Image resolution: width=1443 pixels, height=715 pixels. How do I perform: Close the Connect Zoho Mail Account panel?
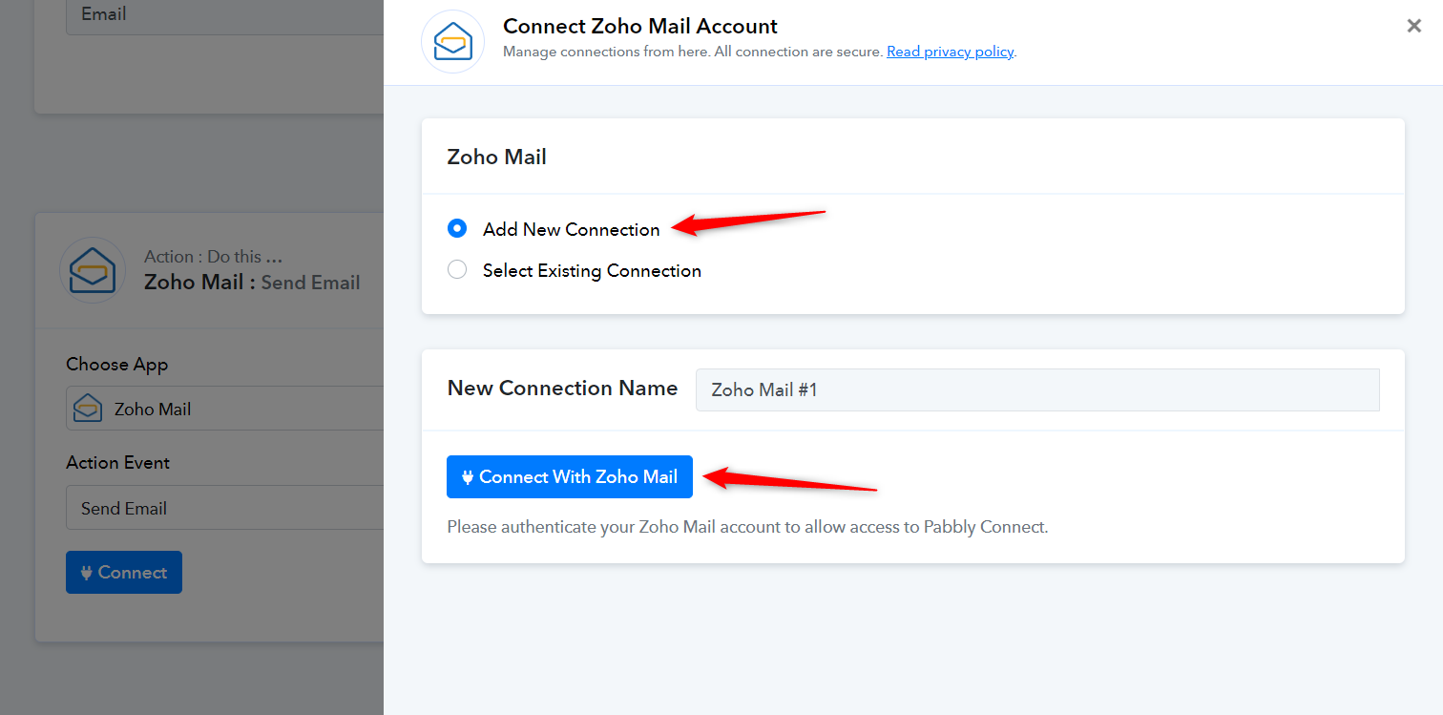pyautogui.click(x=1414, y=26)
